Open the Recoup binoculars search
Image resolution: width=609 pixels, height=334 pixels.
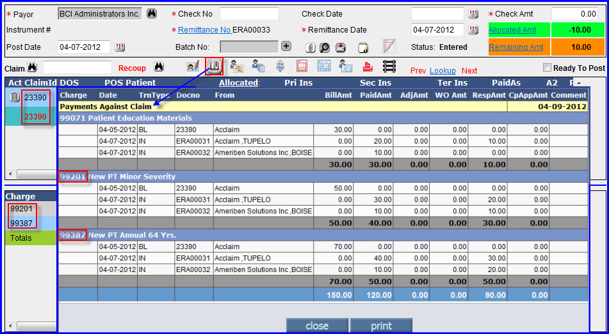click(158, 66)
